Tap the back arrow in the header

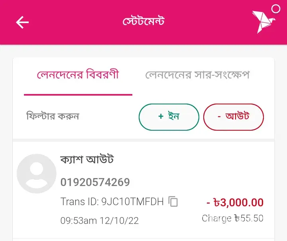tap(22, 22)
